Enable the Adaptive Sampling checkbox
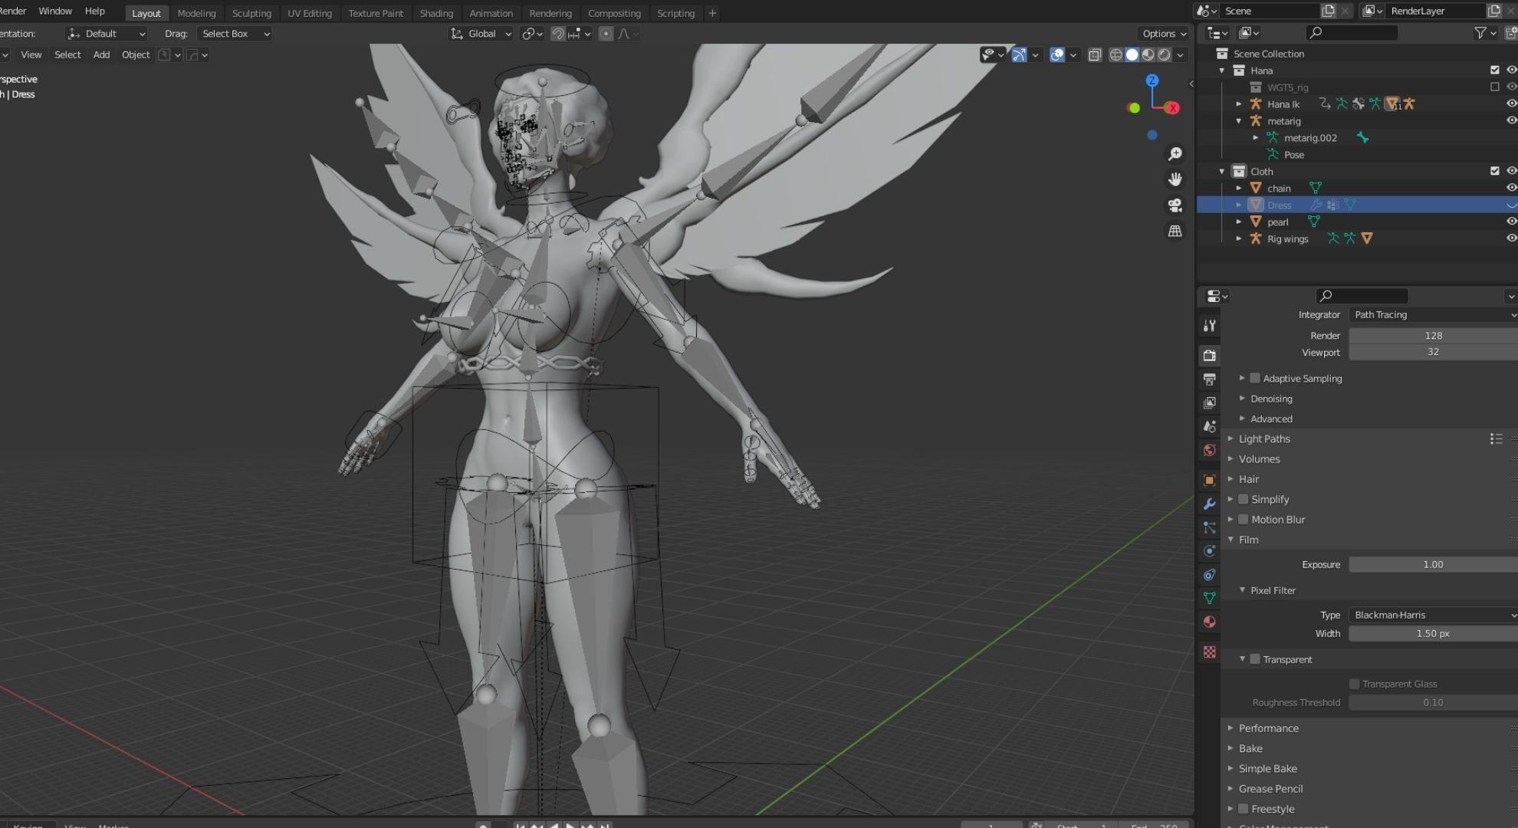 [x=1255, y=378]
